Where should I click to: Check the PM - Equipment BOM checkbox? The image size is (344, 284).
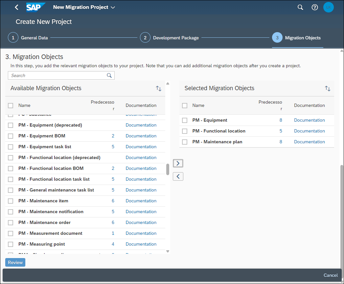(x=11, y=136)
